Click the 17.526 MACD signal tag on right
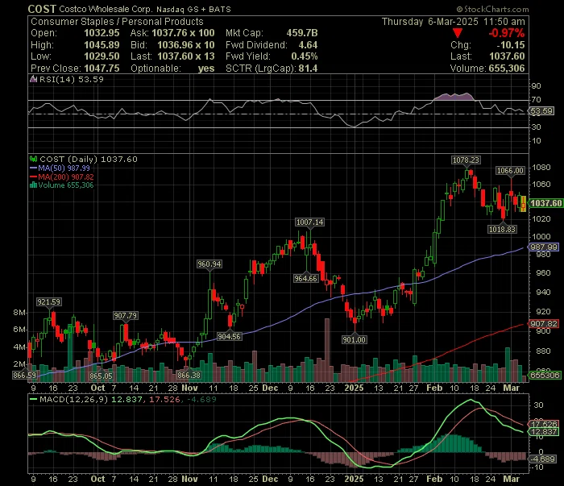This screenshot has height=486, width=564. [x=544, y=425]
